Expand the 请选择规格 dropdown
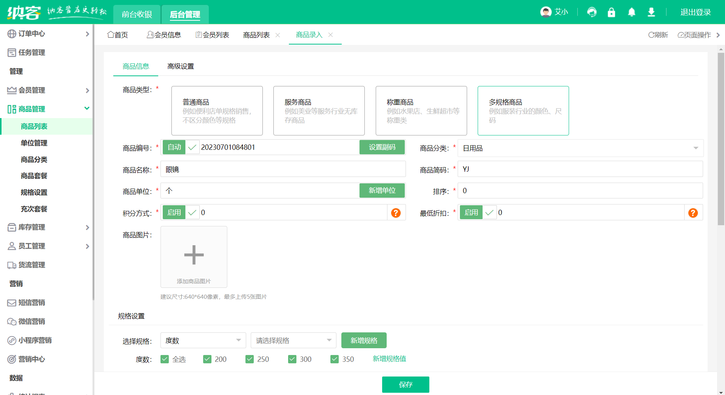This screenshot has height=395, width=725. (293, 340)
